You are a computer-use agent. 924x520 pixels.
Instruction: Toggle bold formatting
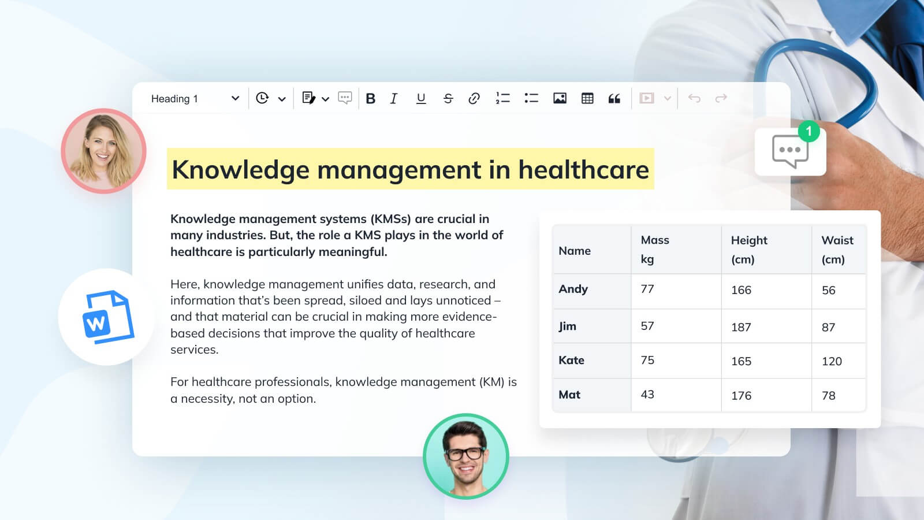point(371,99)
